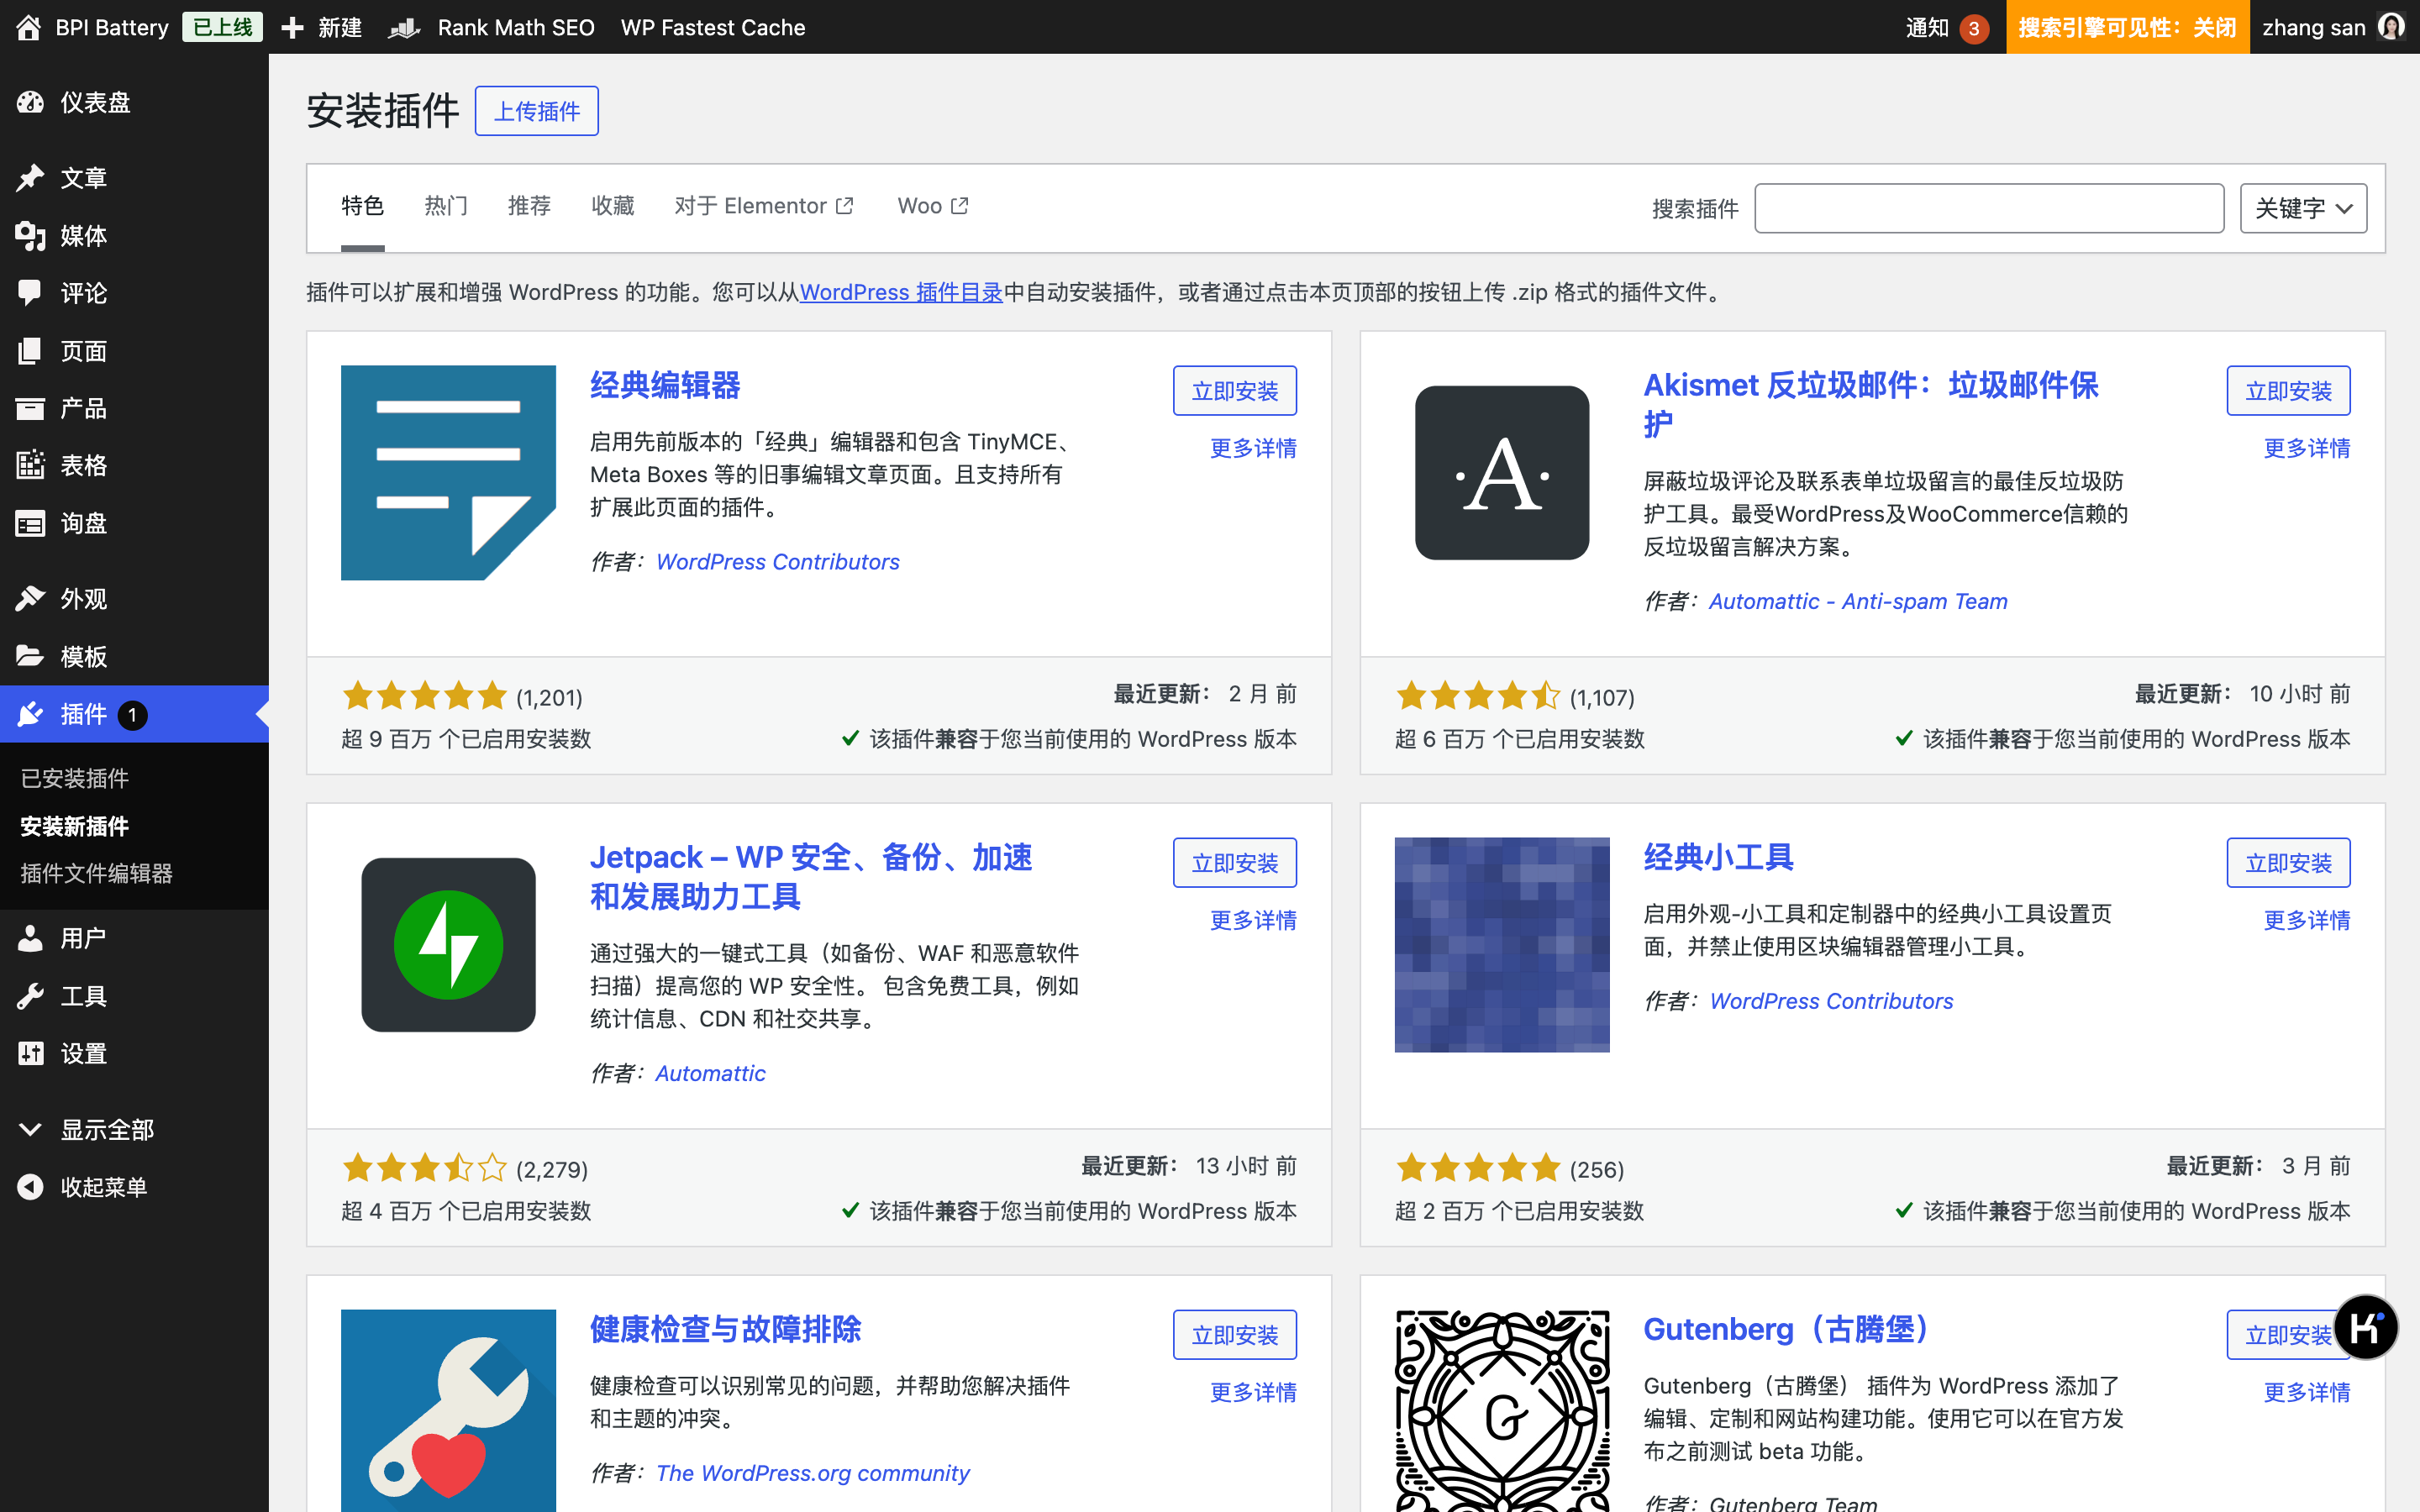
Task: Install the Akismet plugin with 立即安装
Action: [x=2287, y=391]
